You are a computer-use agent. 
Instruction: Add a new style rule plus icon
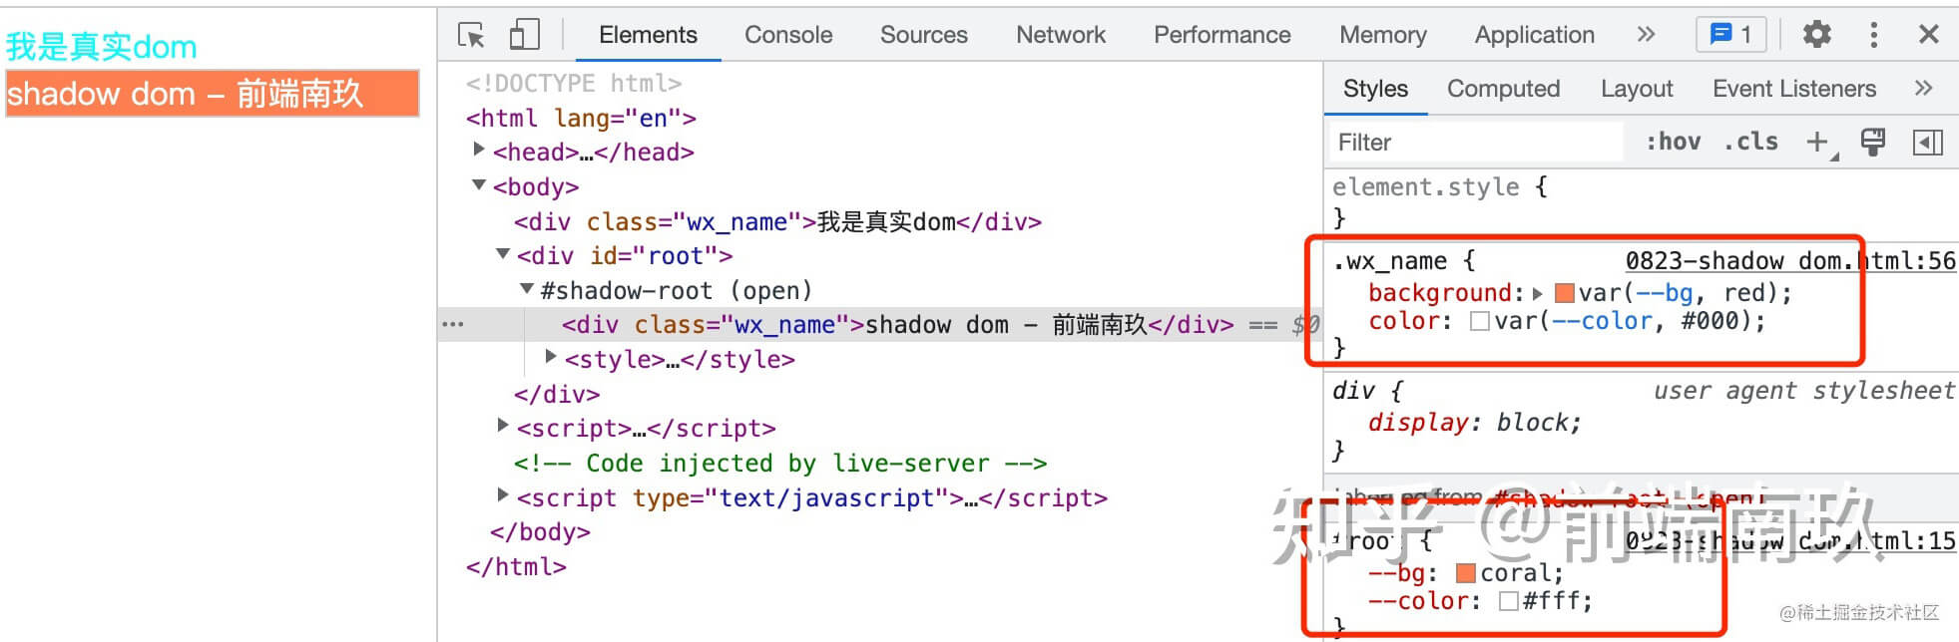[x=1819, y=144]
